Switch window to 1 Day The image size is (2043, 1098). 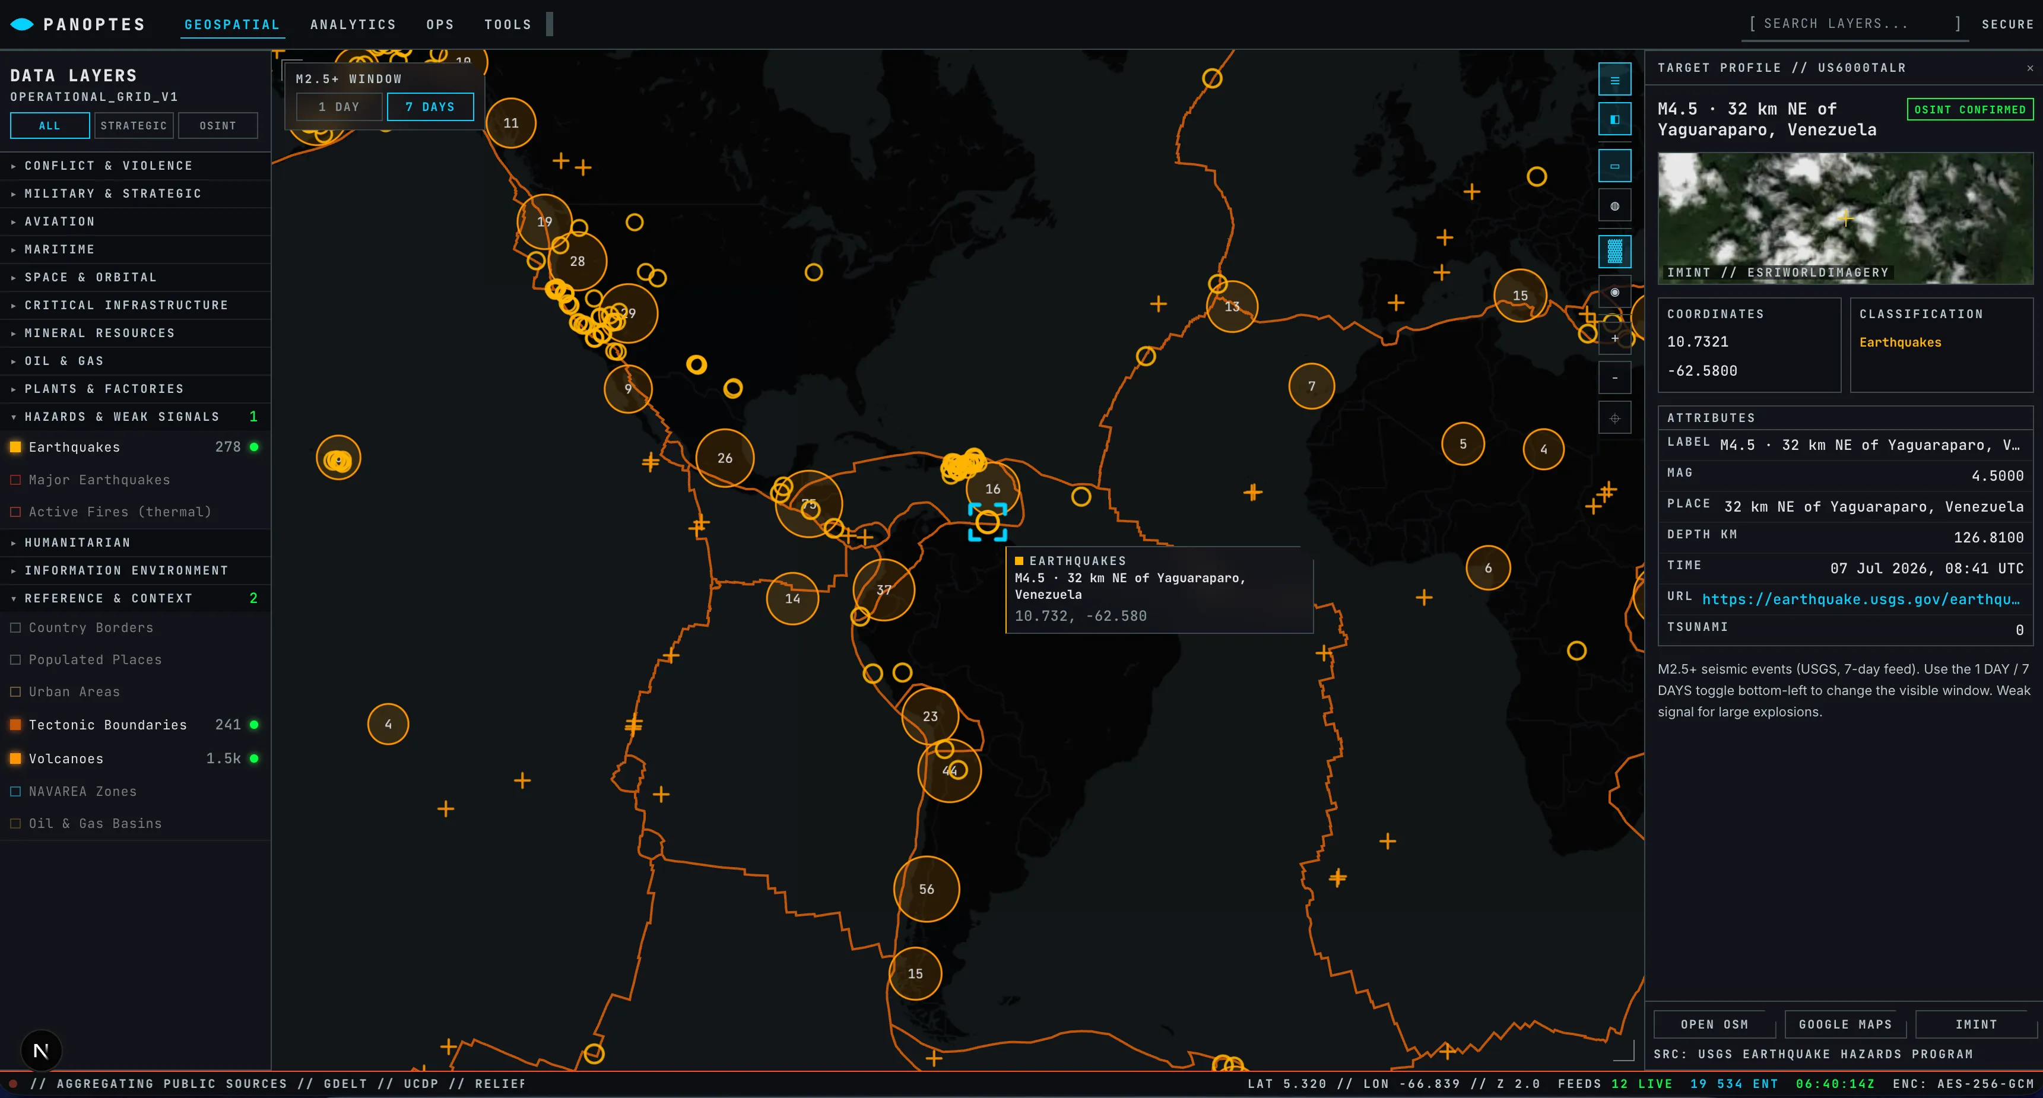(340, 106)
